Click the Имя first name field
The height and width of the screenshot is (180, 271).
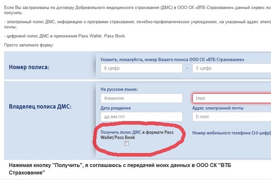coord(231,98)
